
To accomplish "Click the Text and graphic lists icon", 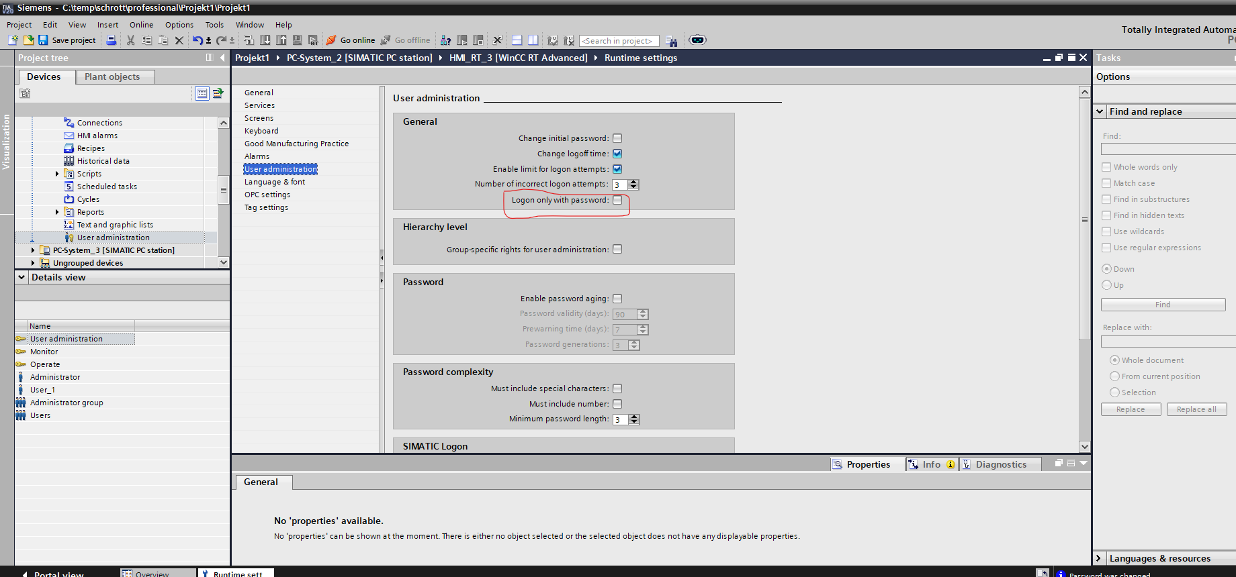I will (69, 225).
